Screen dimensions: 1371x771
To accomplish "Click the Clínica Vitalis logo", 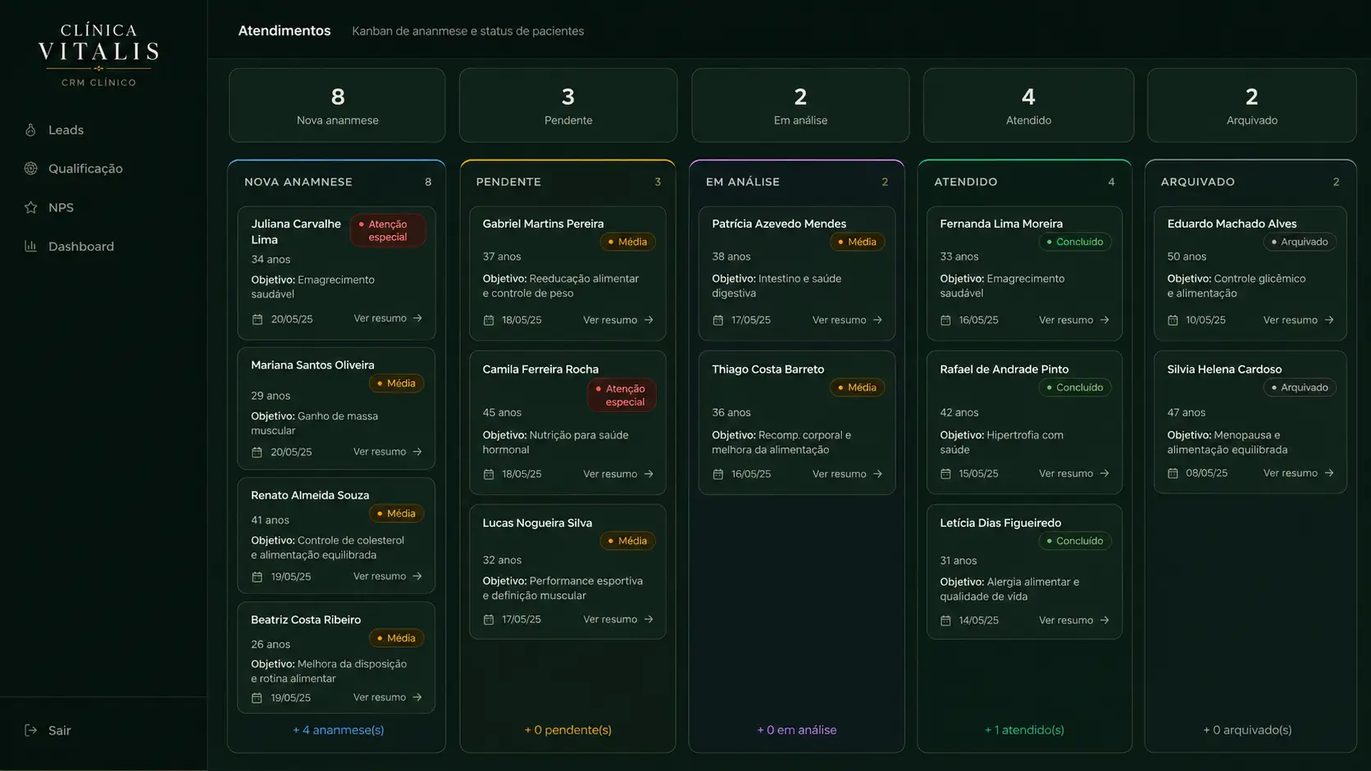I will pos(98,54).
